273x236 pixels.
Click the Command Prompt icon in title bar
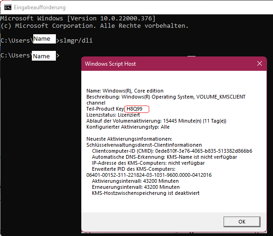click(x=8, y=7)
